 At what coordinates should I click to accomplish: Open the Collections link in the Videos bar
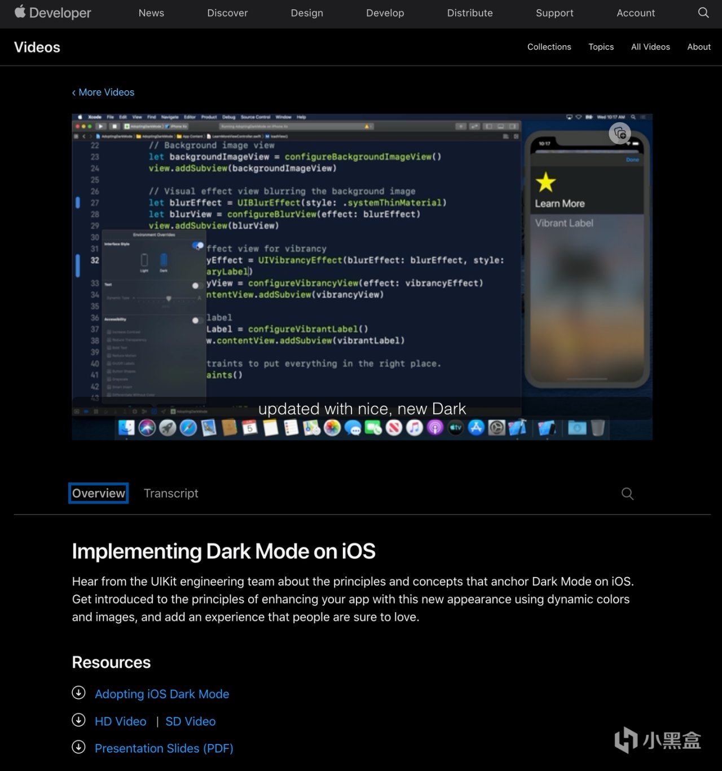(549, 47)
